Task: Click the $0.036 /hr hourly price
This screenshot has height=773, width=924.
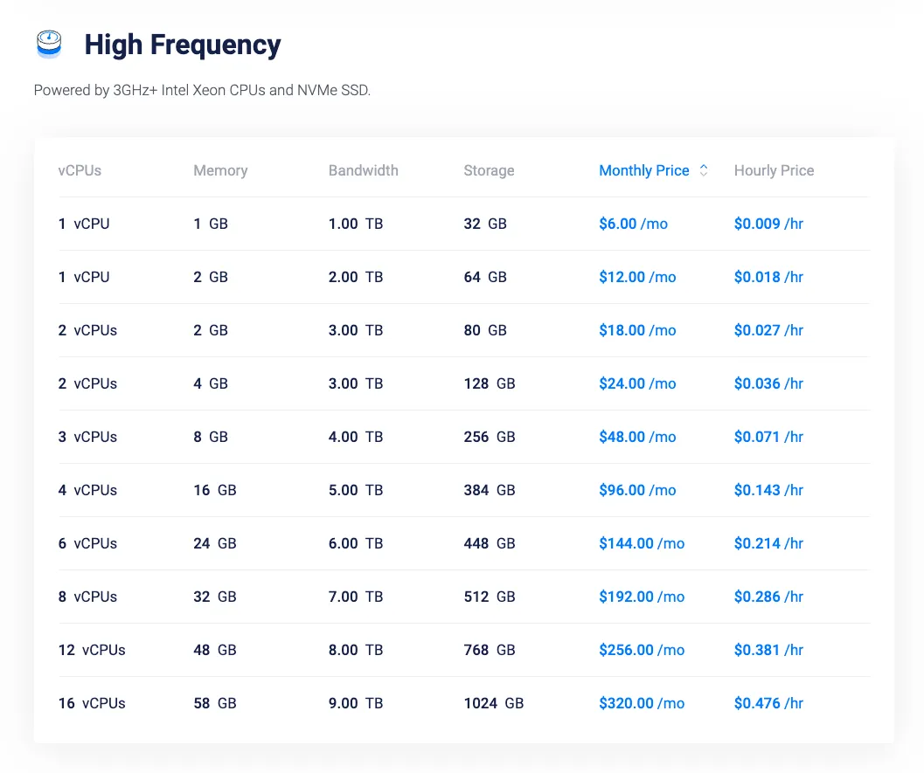Action: (x=769, y=383)
